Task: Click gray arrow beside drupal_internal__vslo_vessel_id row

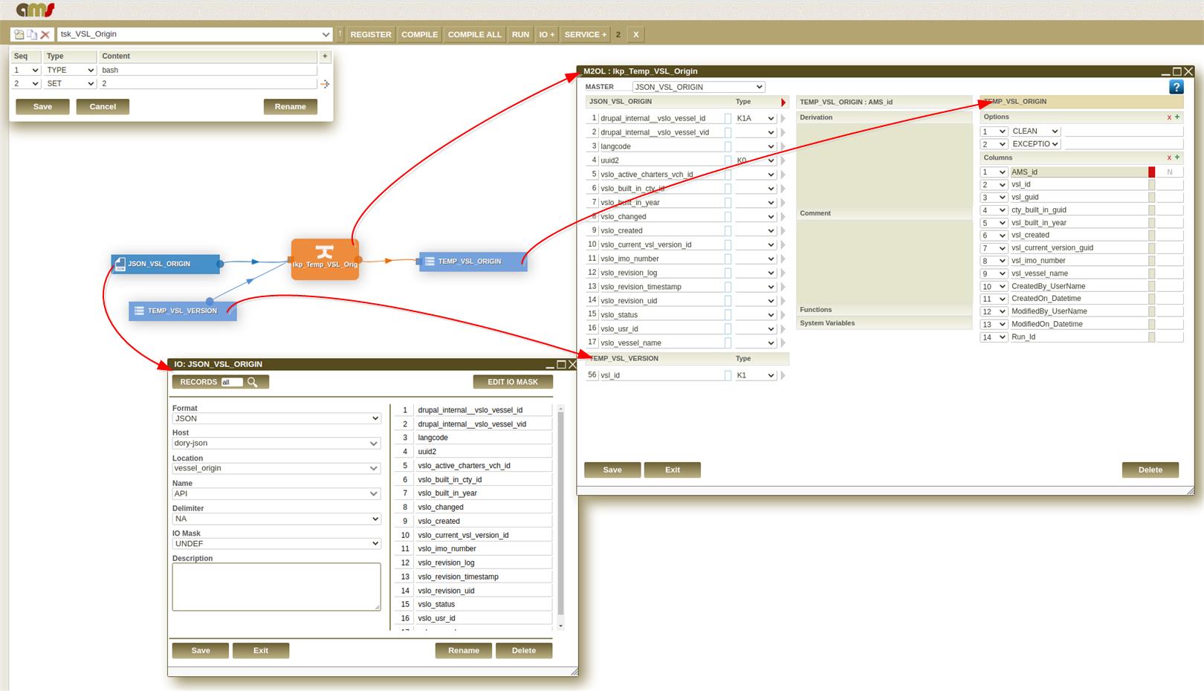Action: pyautogui.click(x=783, y=119)
